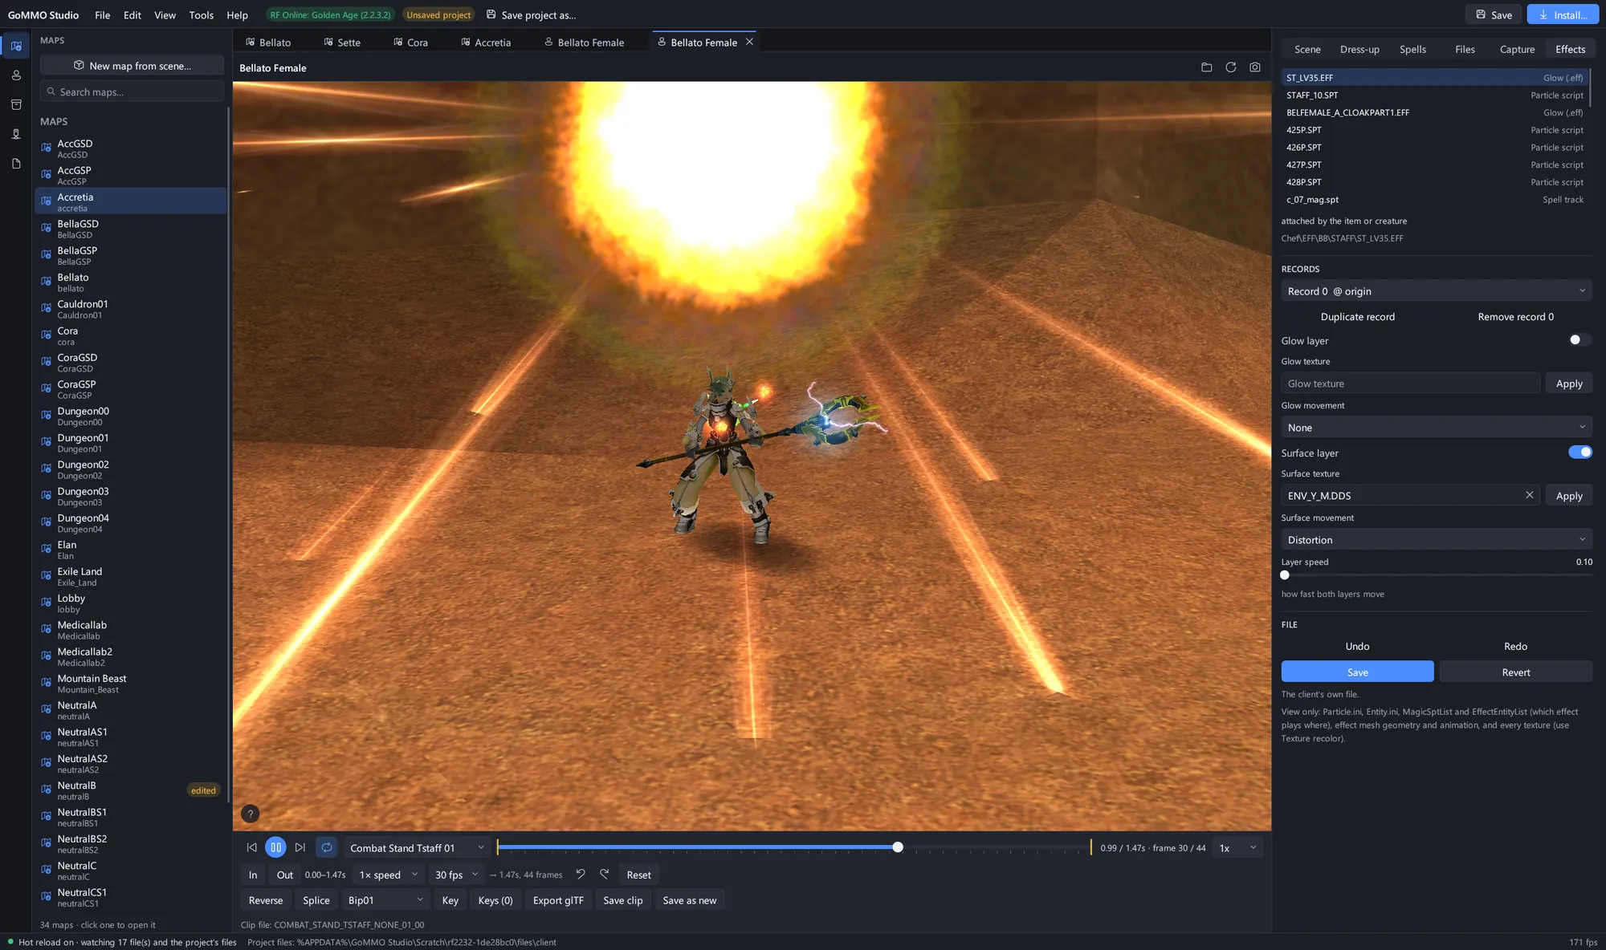Open scene folder icon in viewport header
This screenshot has width=1606, height=950.
(1206, 67)
